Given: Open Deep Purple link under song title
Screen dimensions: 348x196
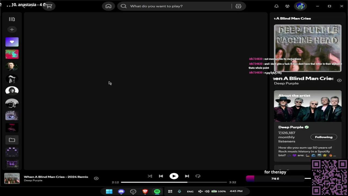Looking at the screenshot, I should [286, 83].
